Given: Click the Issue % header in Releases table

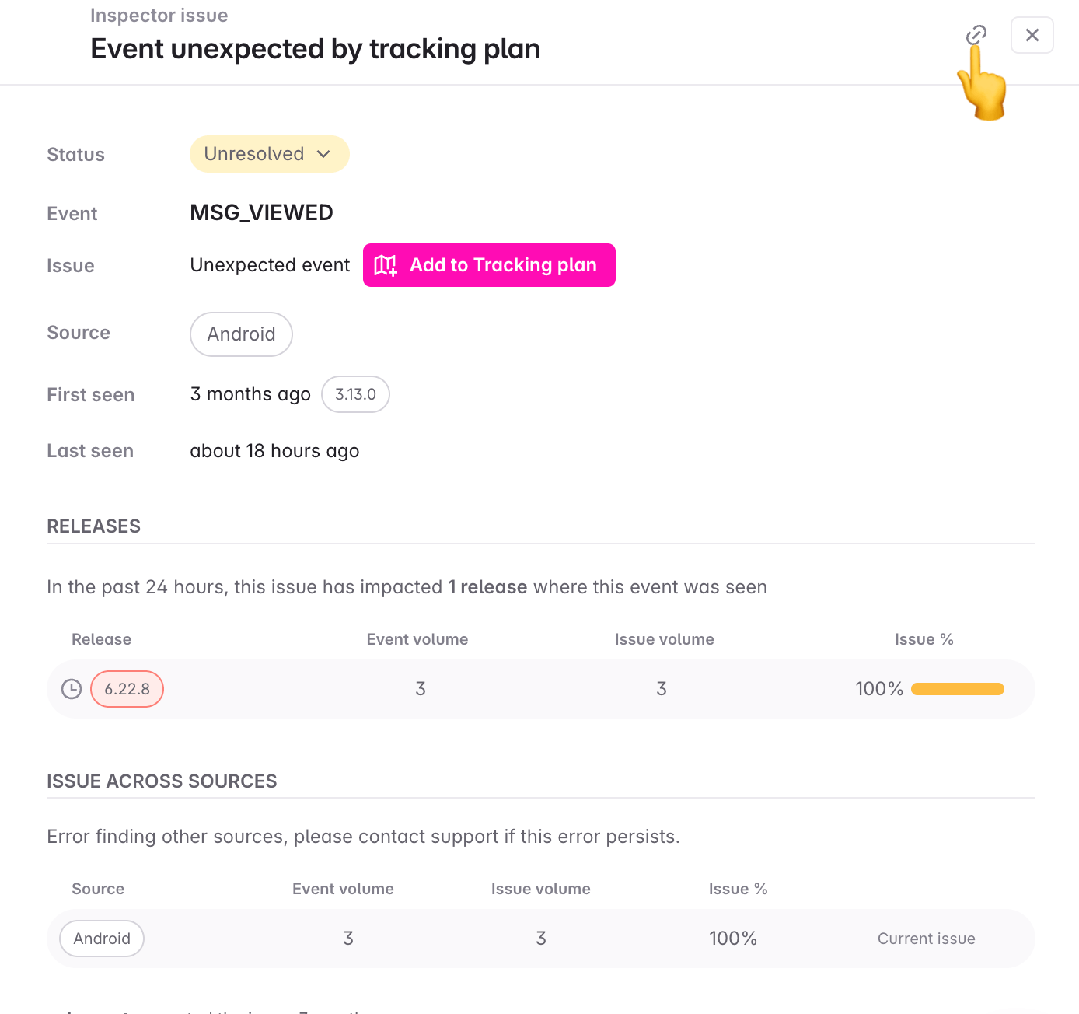Looking at the screenshot, I should pyautogui.click(x=924, y=639).
